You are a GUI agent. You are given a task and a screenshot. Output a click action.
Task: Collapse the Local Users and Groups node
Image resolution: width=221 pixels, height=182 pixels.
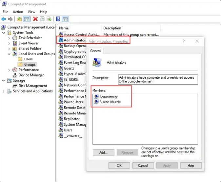tap(9, 54)
